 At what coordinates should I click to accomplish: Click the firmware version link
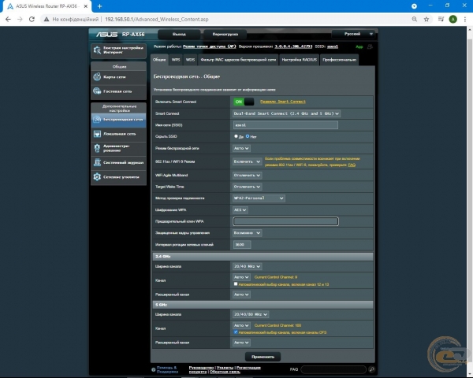coord(293,46)
